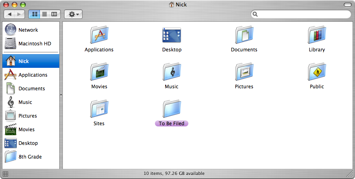
Task: Click the "Sites" folder name text
Action: (x=99, y=124)
